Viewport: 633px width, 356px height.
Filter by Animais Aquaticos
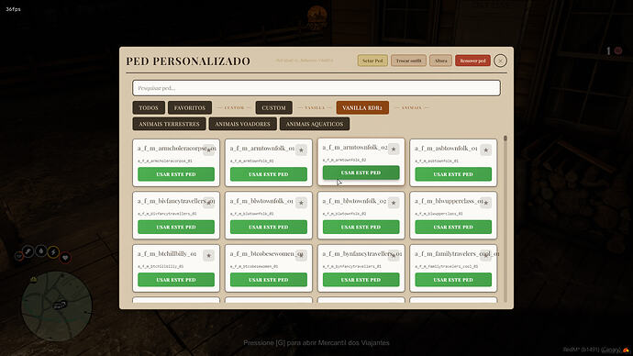point(315,124)
